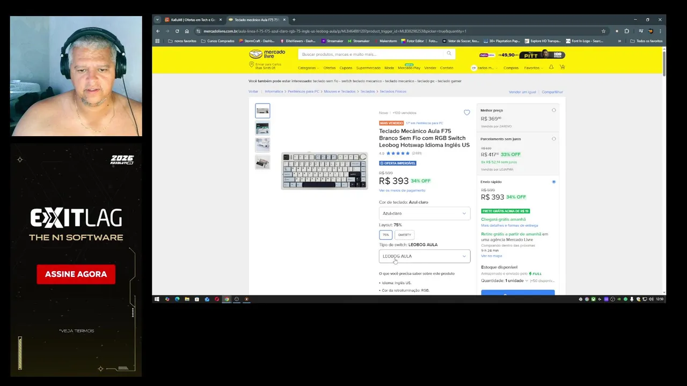Click Mais detalhes e formas de entrega
This screenshot has height=386, width=687.
(x=509, y=225)
